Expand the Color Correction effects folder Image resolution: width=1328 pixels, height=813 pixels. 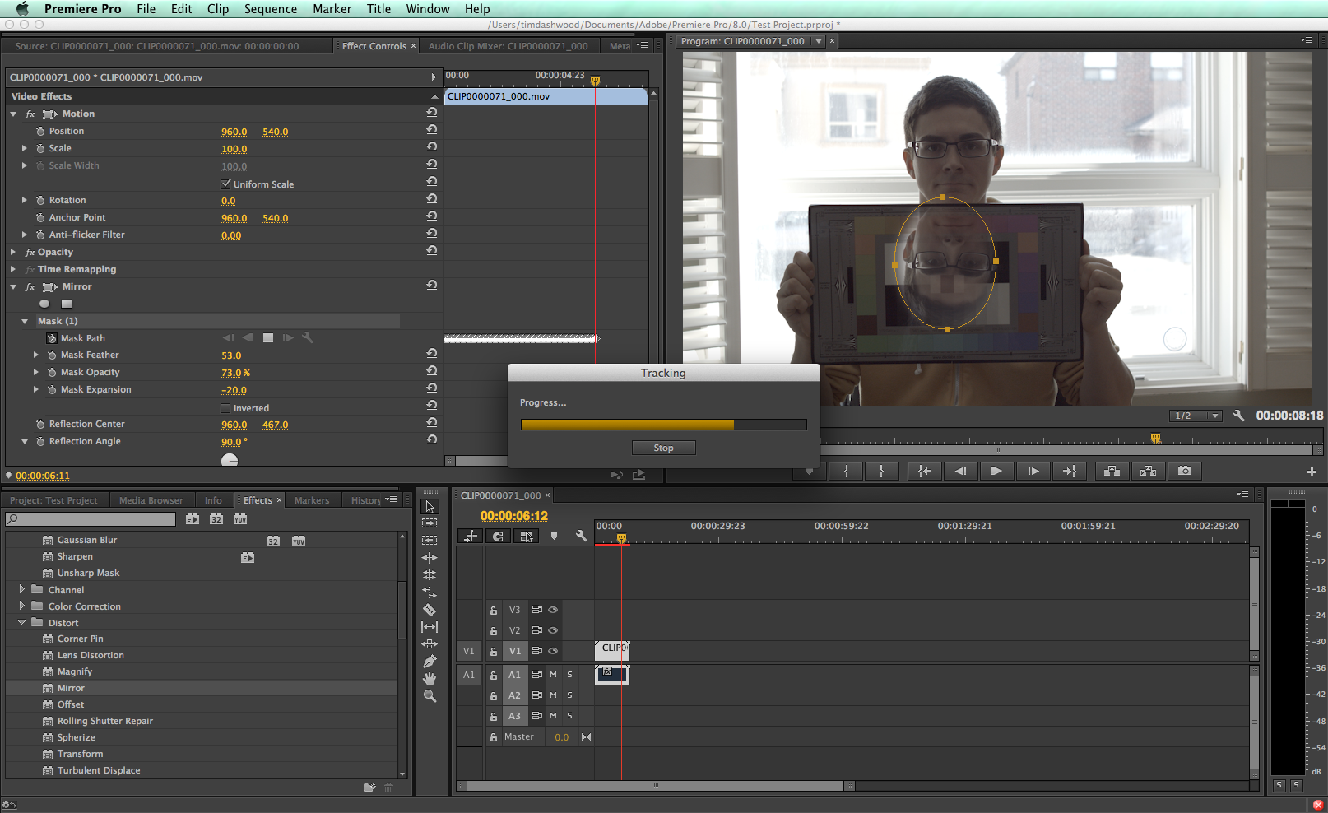click(x=22, y=606)
